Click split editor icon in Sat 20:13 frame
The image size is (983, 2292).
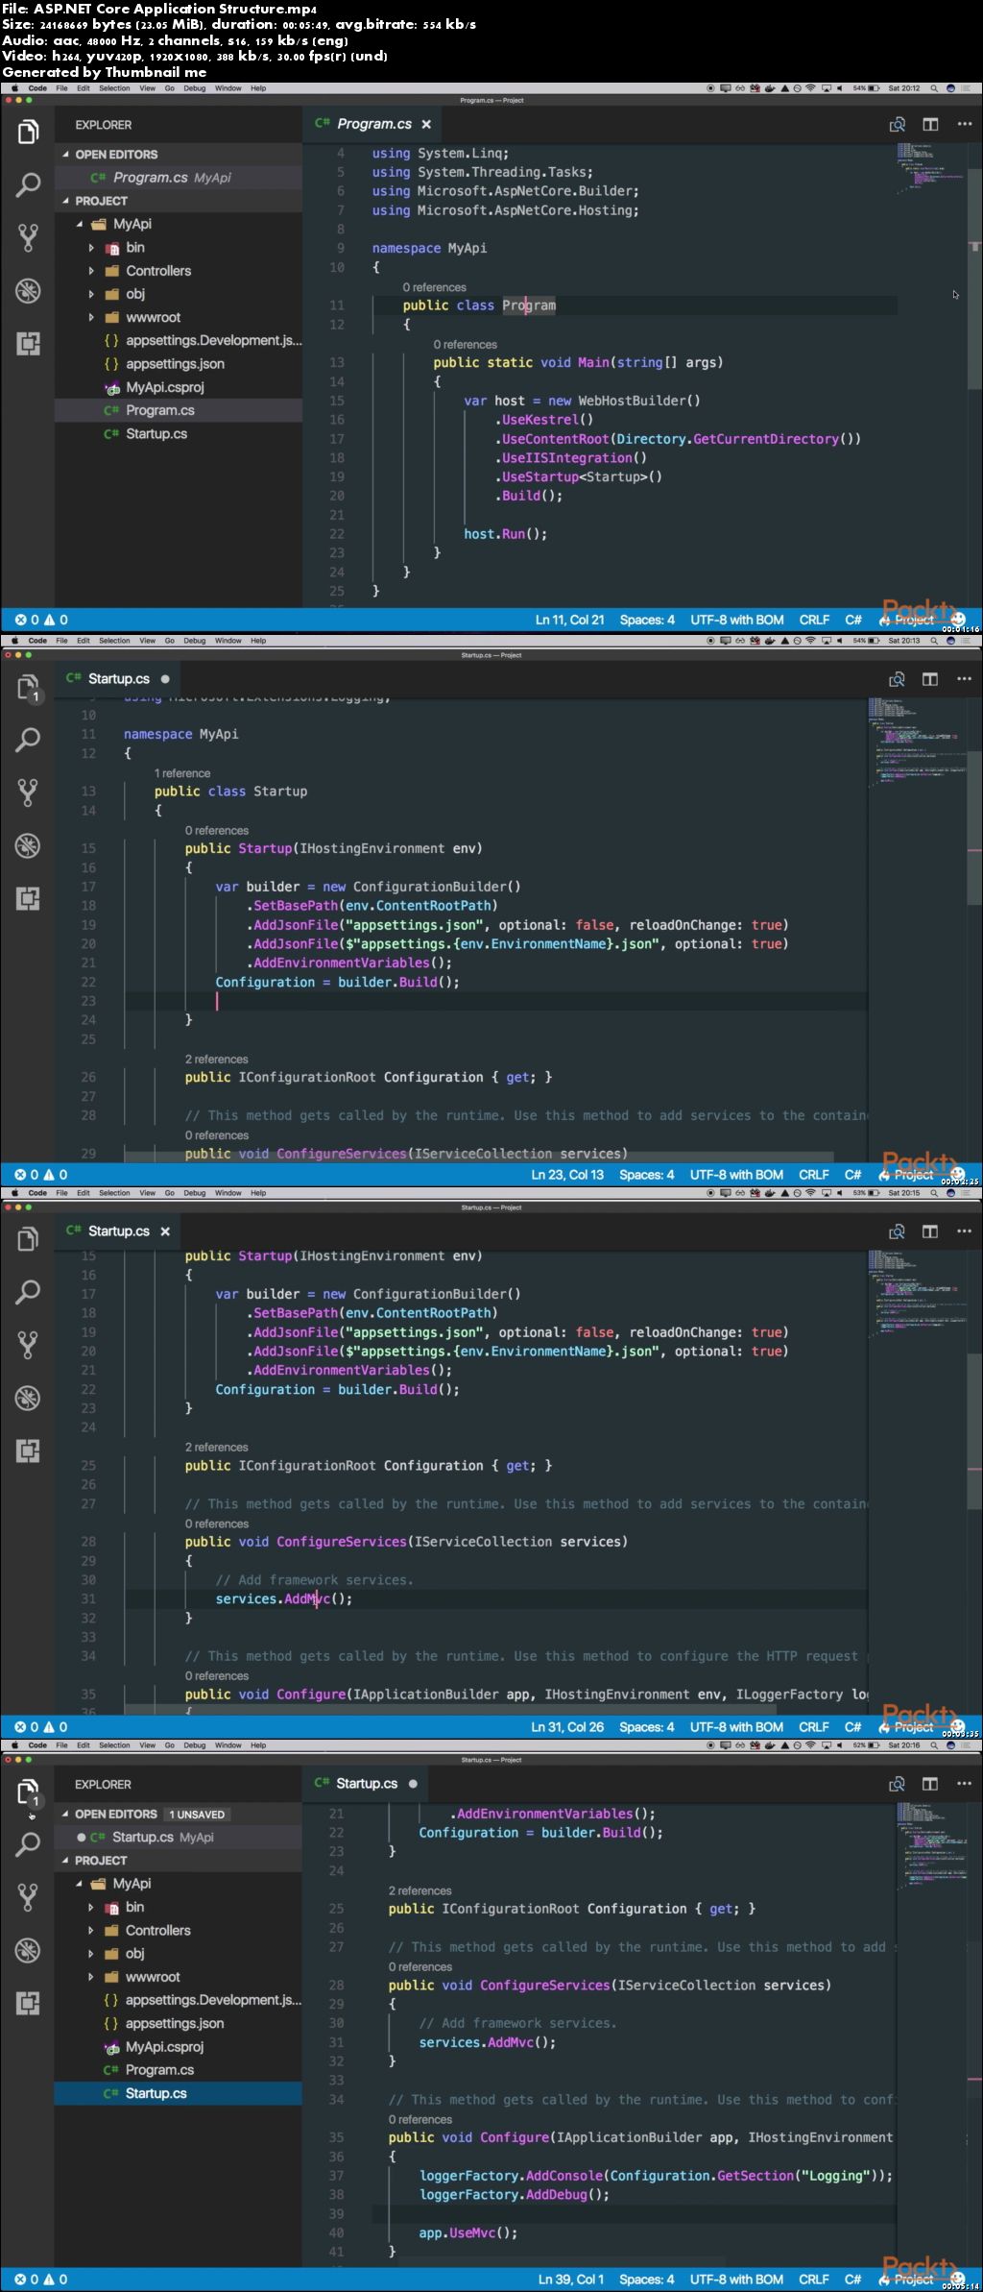pyautogui.click(x=930, y=679)
